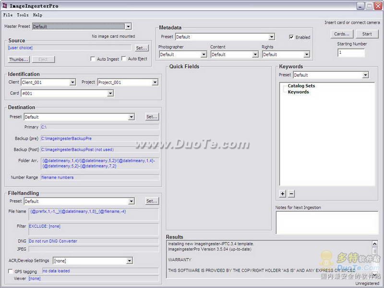Select the Backup (Post) path field
The width and height of the screenshot is (384, 288).
tap(100, 149)
